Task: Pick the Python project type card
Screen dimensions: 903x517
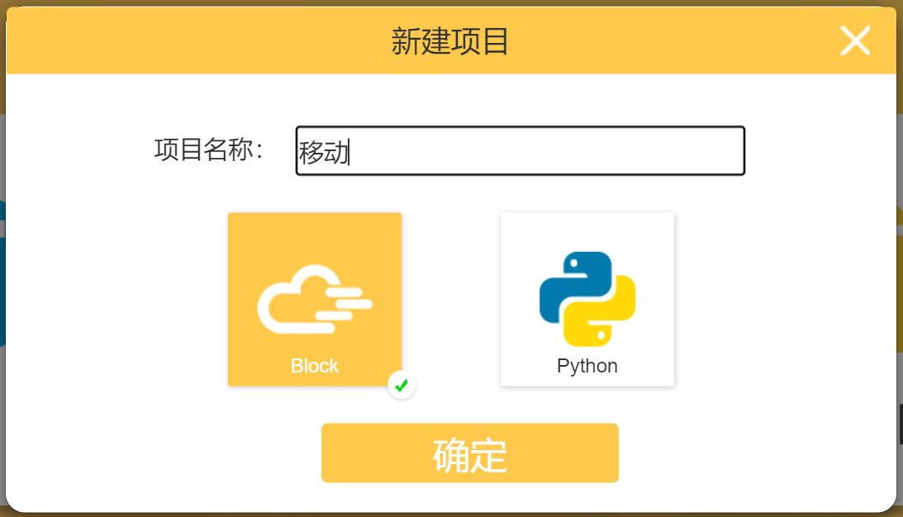Action: 587,299
